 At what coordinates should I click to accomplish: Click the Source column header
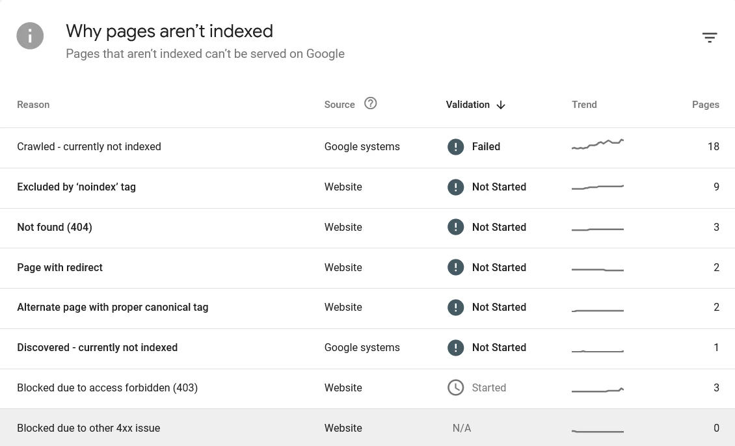340,105
